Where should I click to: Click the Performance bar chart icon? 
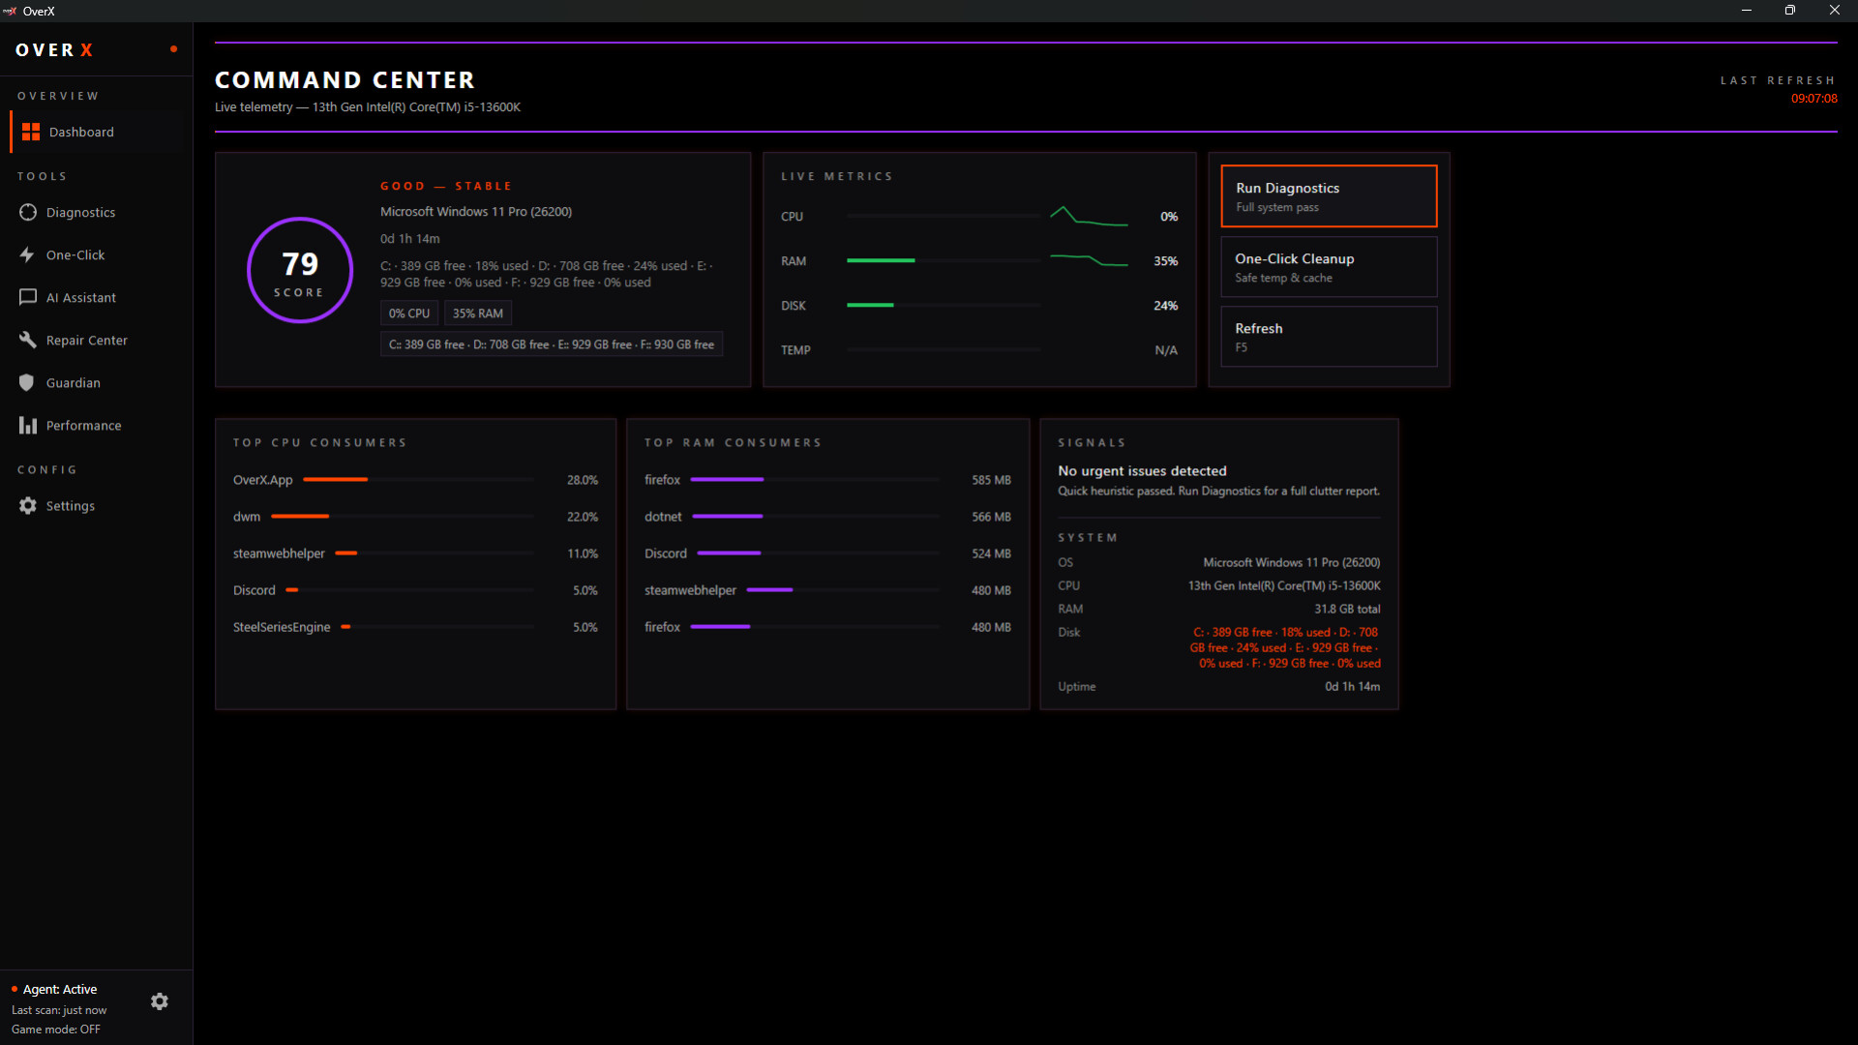pos(28,425)
